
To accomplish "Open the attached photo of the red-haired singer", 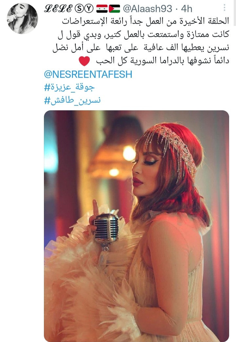I will 136,226.
